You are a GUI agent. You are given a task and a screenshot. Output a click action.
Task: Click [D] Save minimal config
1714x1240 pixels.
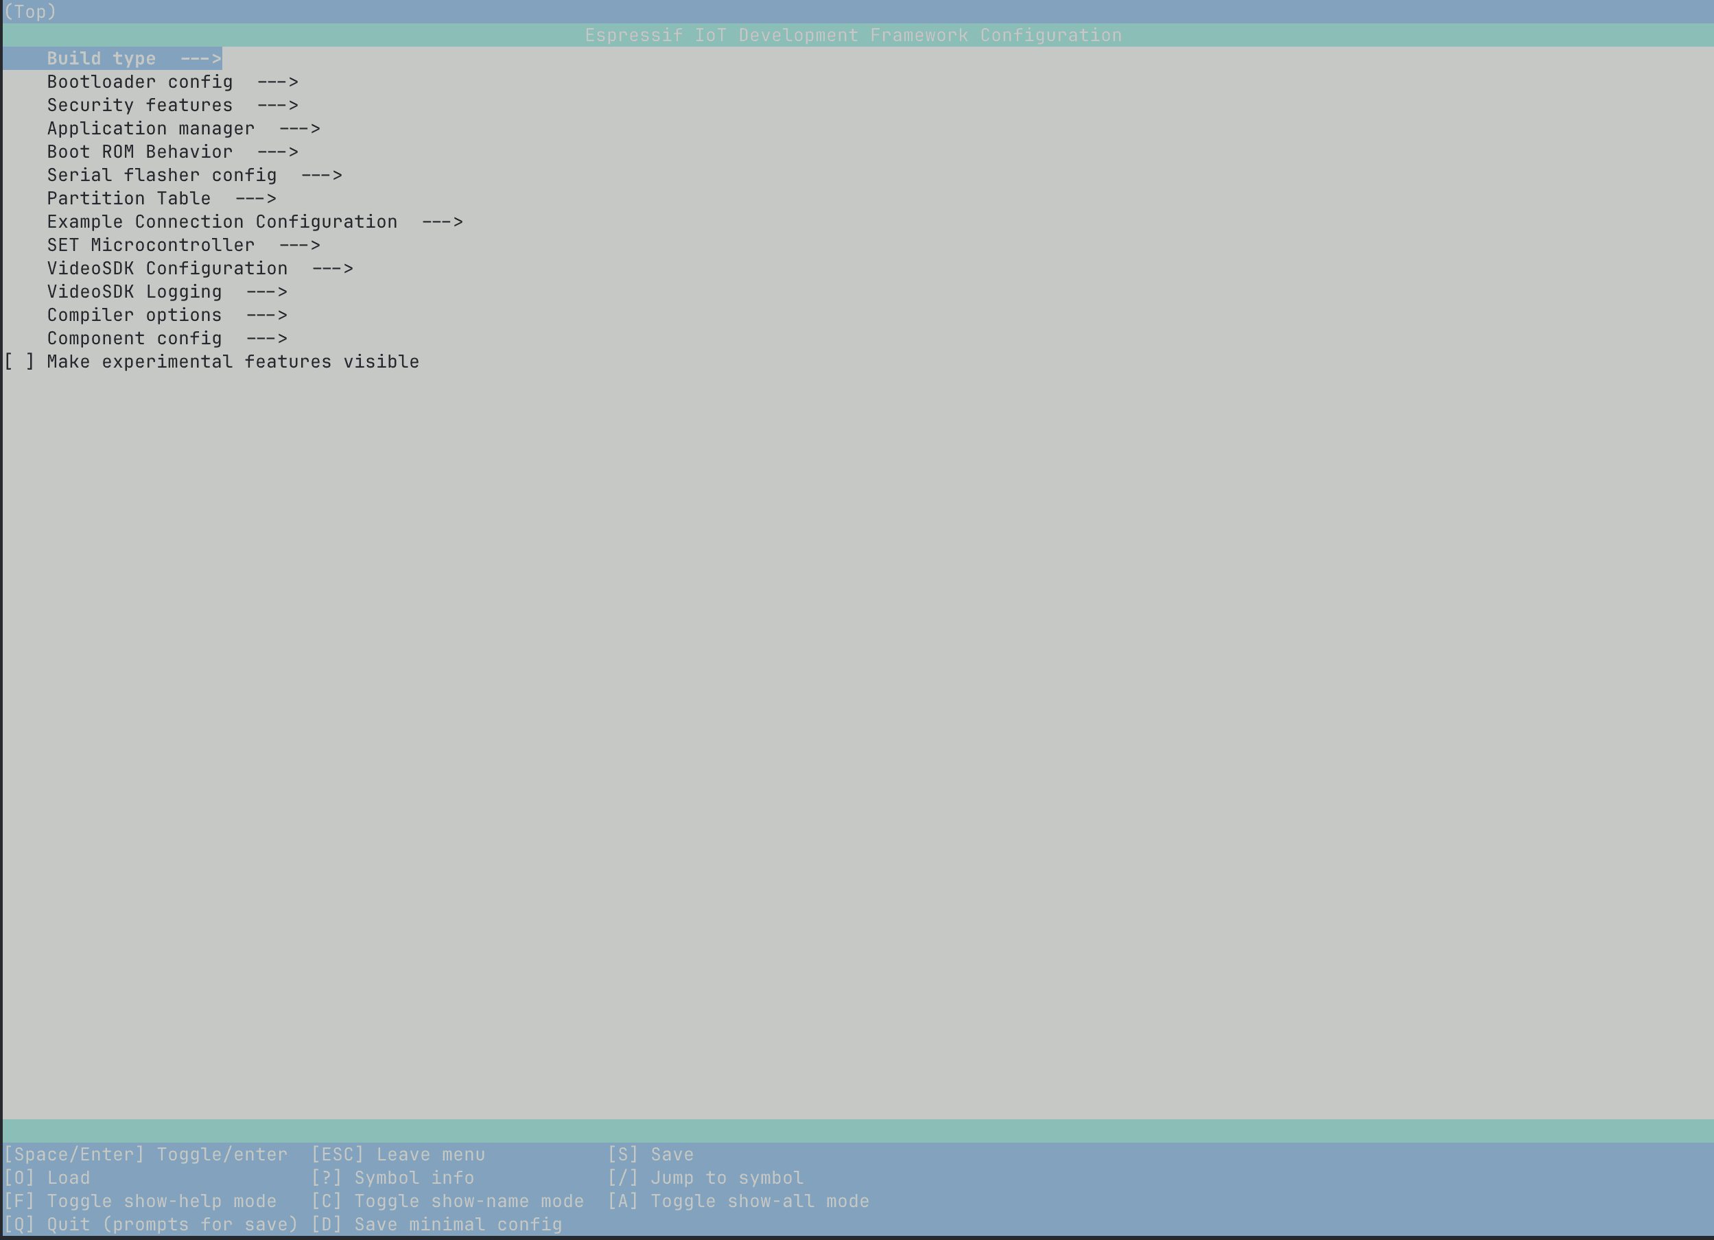click(437, 1225)
